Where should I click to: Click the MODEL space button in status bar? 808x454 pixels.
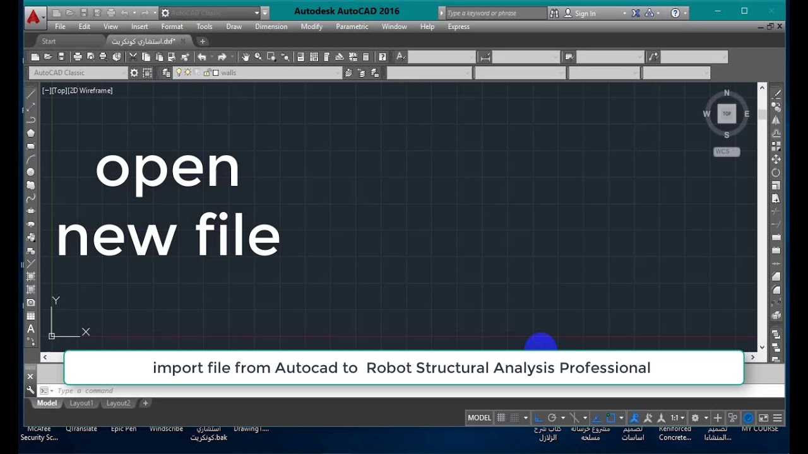(479, 417)
